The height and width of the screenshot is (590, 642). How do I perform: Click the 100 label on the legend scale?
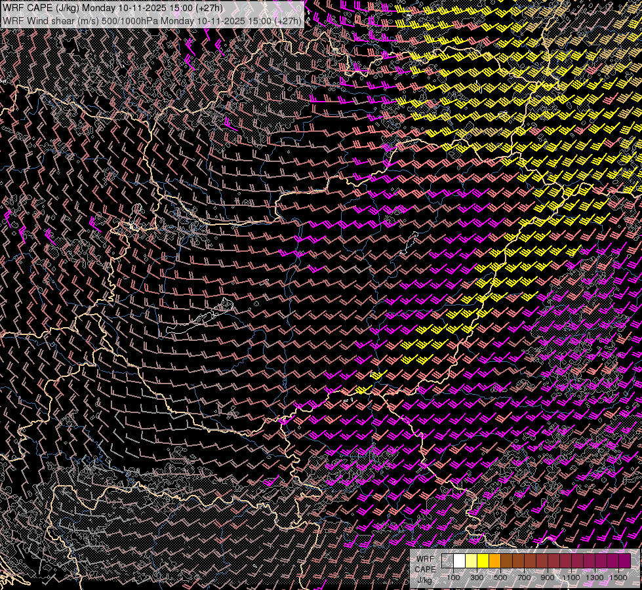click(453, 578)
